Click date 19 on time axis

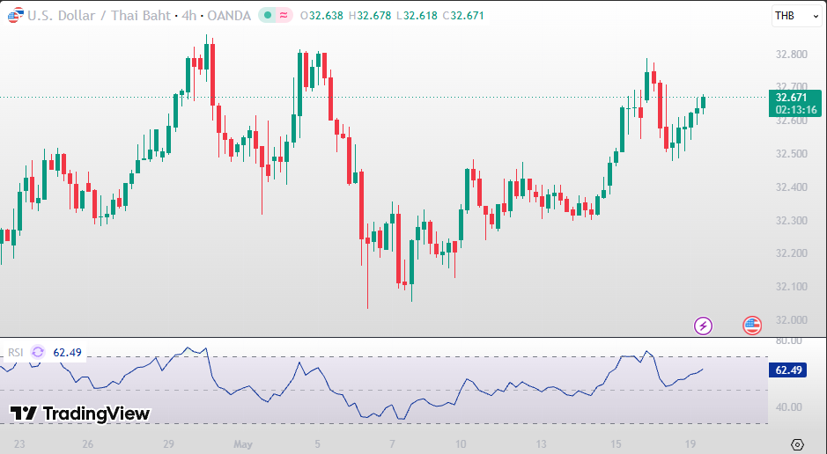[690, 444]
